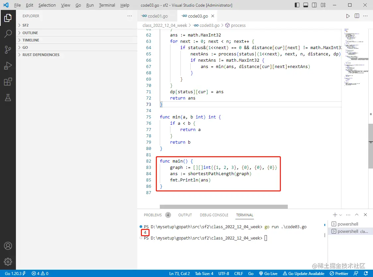Expand the RUST DEPENDENCIES section

coord(77,55)
